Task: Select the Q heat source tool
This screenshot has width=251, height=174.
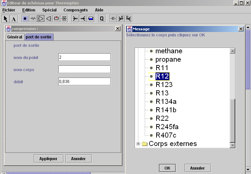Action: pyautogui.click(x=102, y=19)
